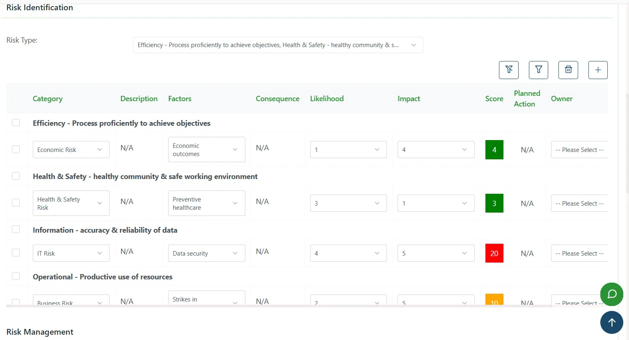This screenshot has height=340, width=629.
Task: Check the Health & Safety section checkbox
Action: click(x=16, y=176)
